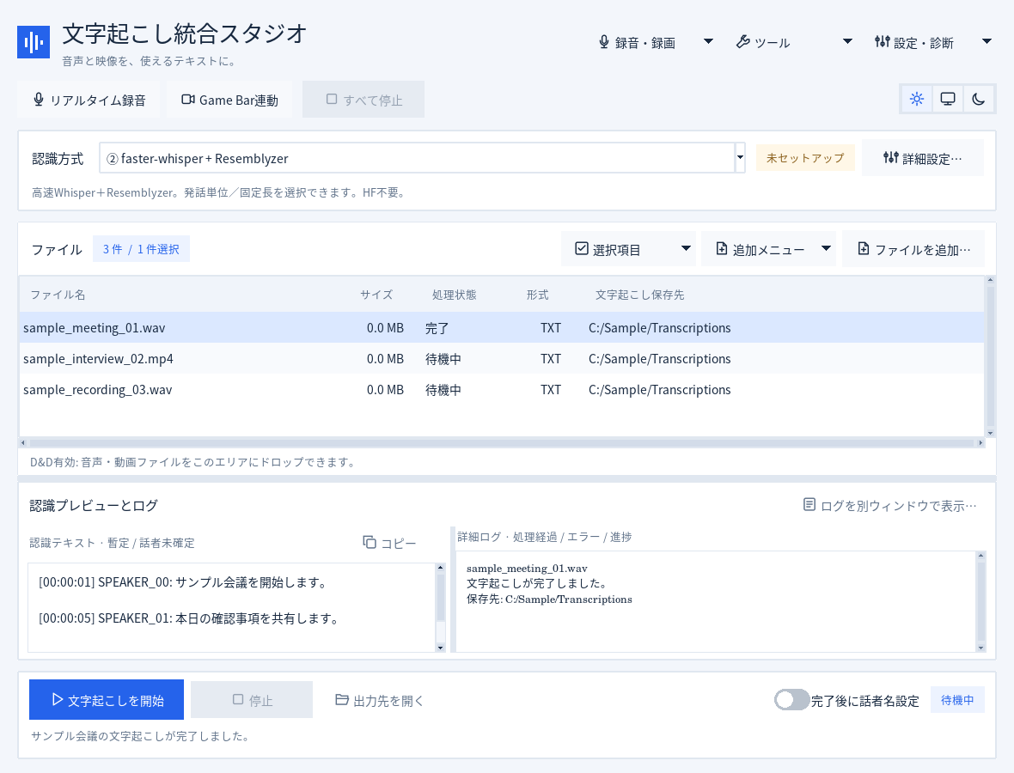Click recognized text preview area
This screenshot has height=773, width=1014.
tap(232, 607)
